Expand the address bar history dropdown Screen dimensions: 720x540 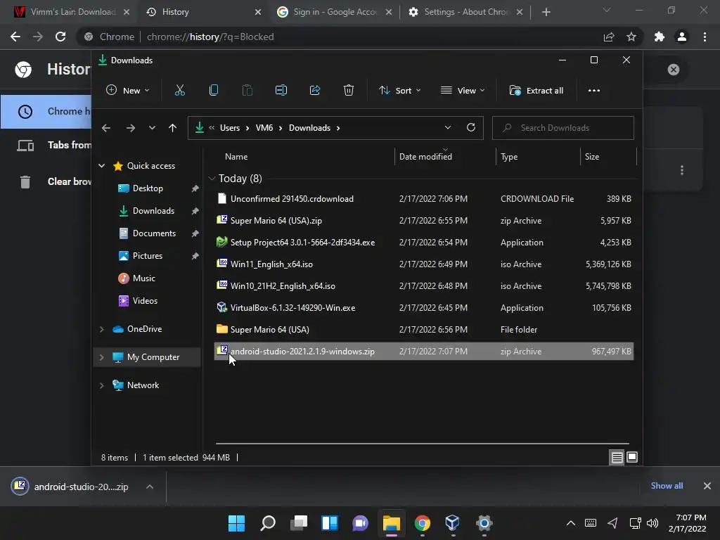click(x=448, y=128)
